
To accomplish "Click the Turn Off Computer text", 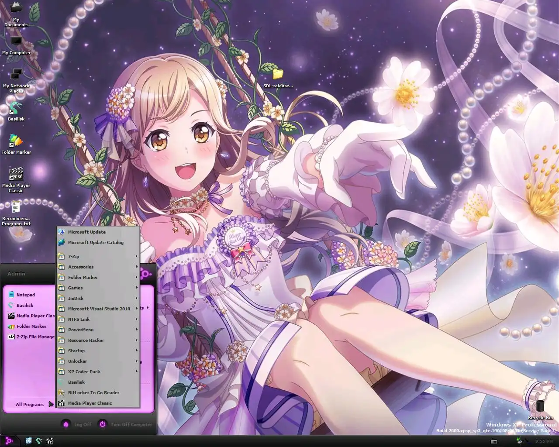I will tap(131, 424).
